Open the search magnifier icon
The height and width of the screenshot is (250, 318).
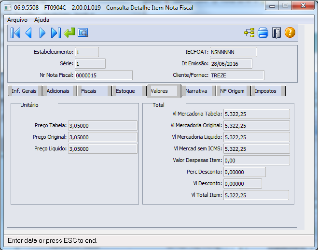pos(83,33)
